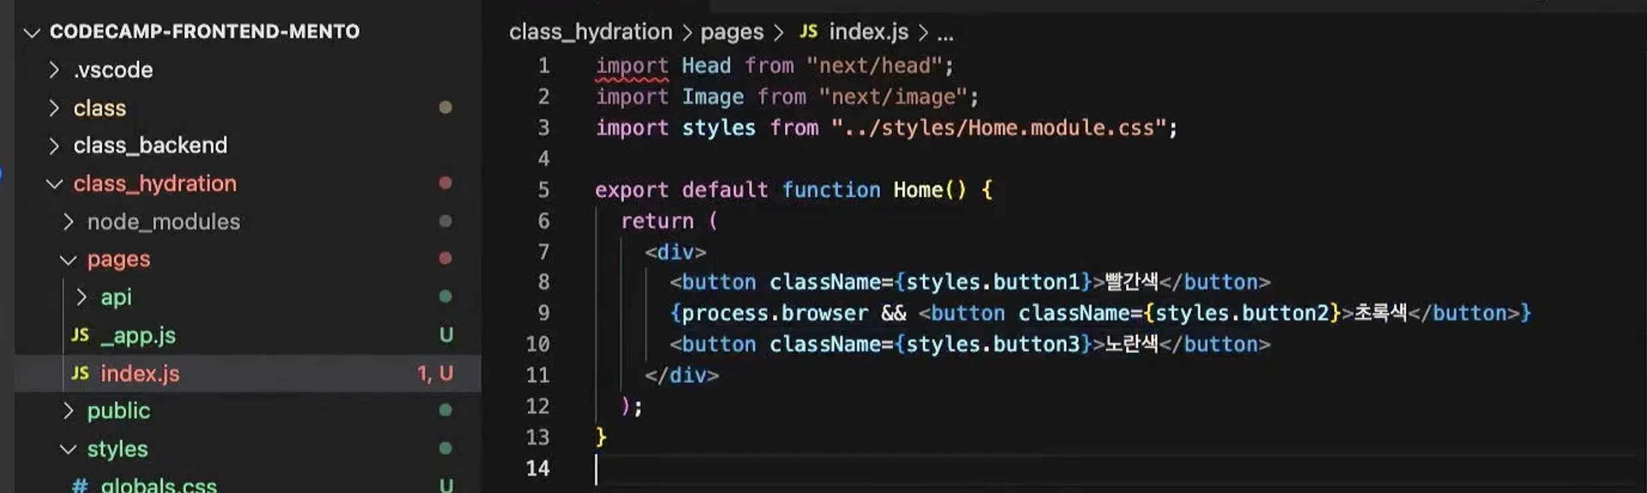Click the U badge on globals.css

(x=446, y=485)
